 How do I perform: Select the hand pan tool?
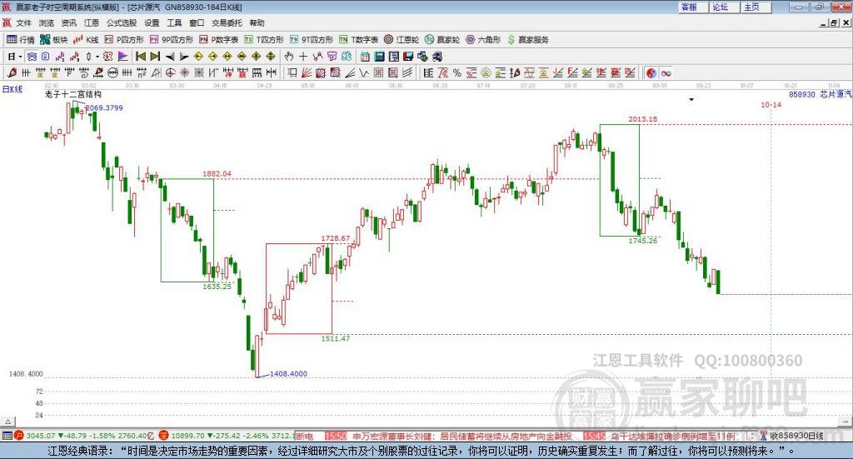click(289, 57)
